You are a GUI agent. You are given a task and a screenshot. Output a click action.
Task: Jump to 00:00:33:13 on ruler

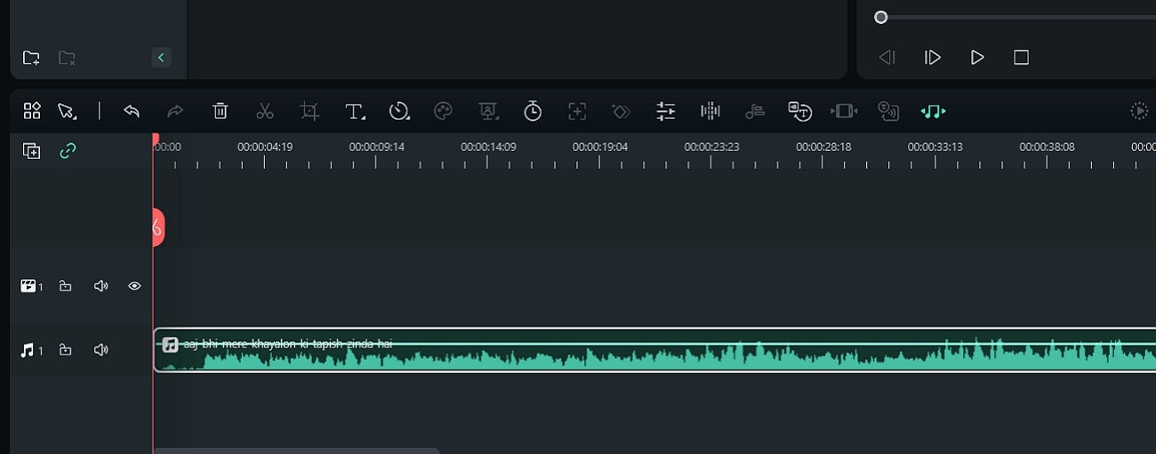pos(935,147)
